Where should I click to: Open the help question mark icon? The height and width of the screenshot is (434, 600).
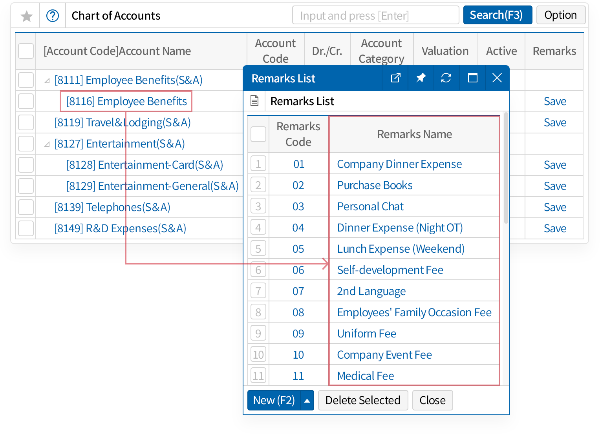click(53, 16)
